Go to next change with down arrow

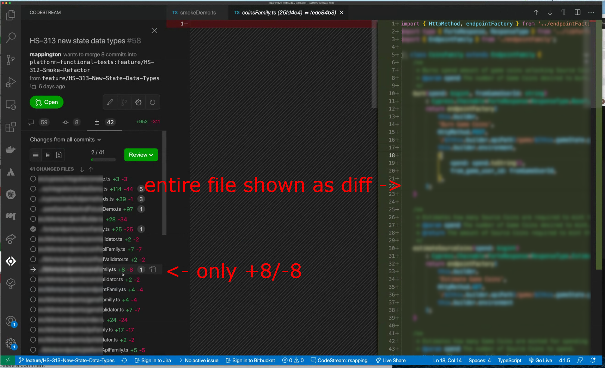(550, 12)
